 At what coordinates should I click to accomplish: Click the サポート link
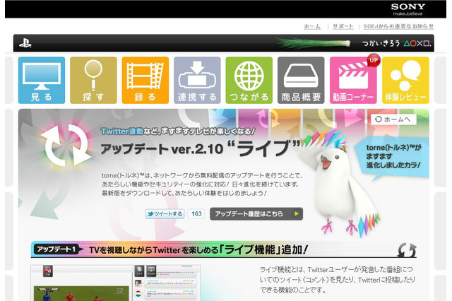[343, 26]
